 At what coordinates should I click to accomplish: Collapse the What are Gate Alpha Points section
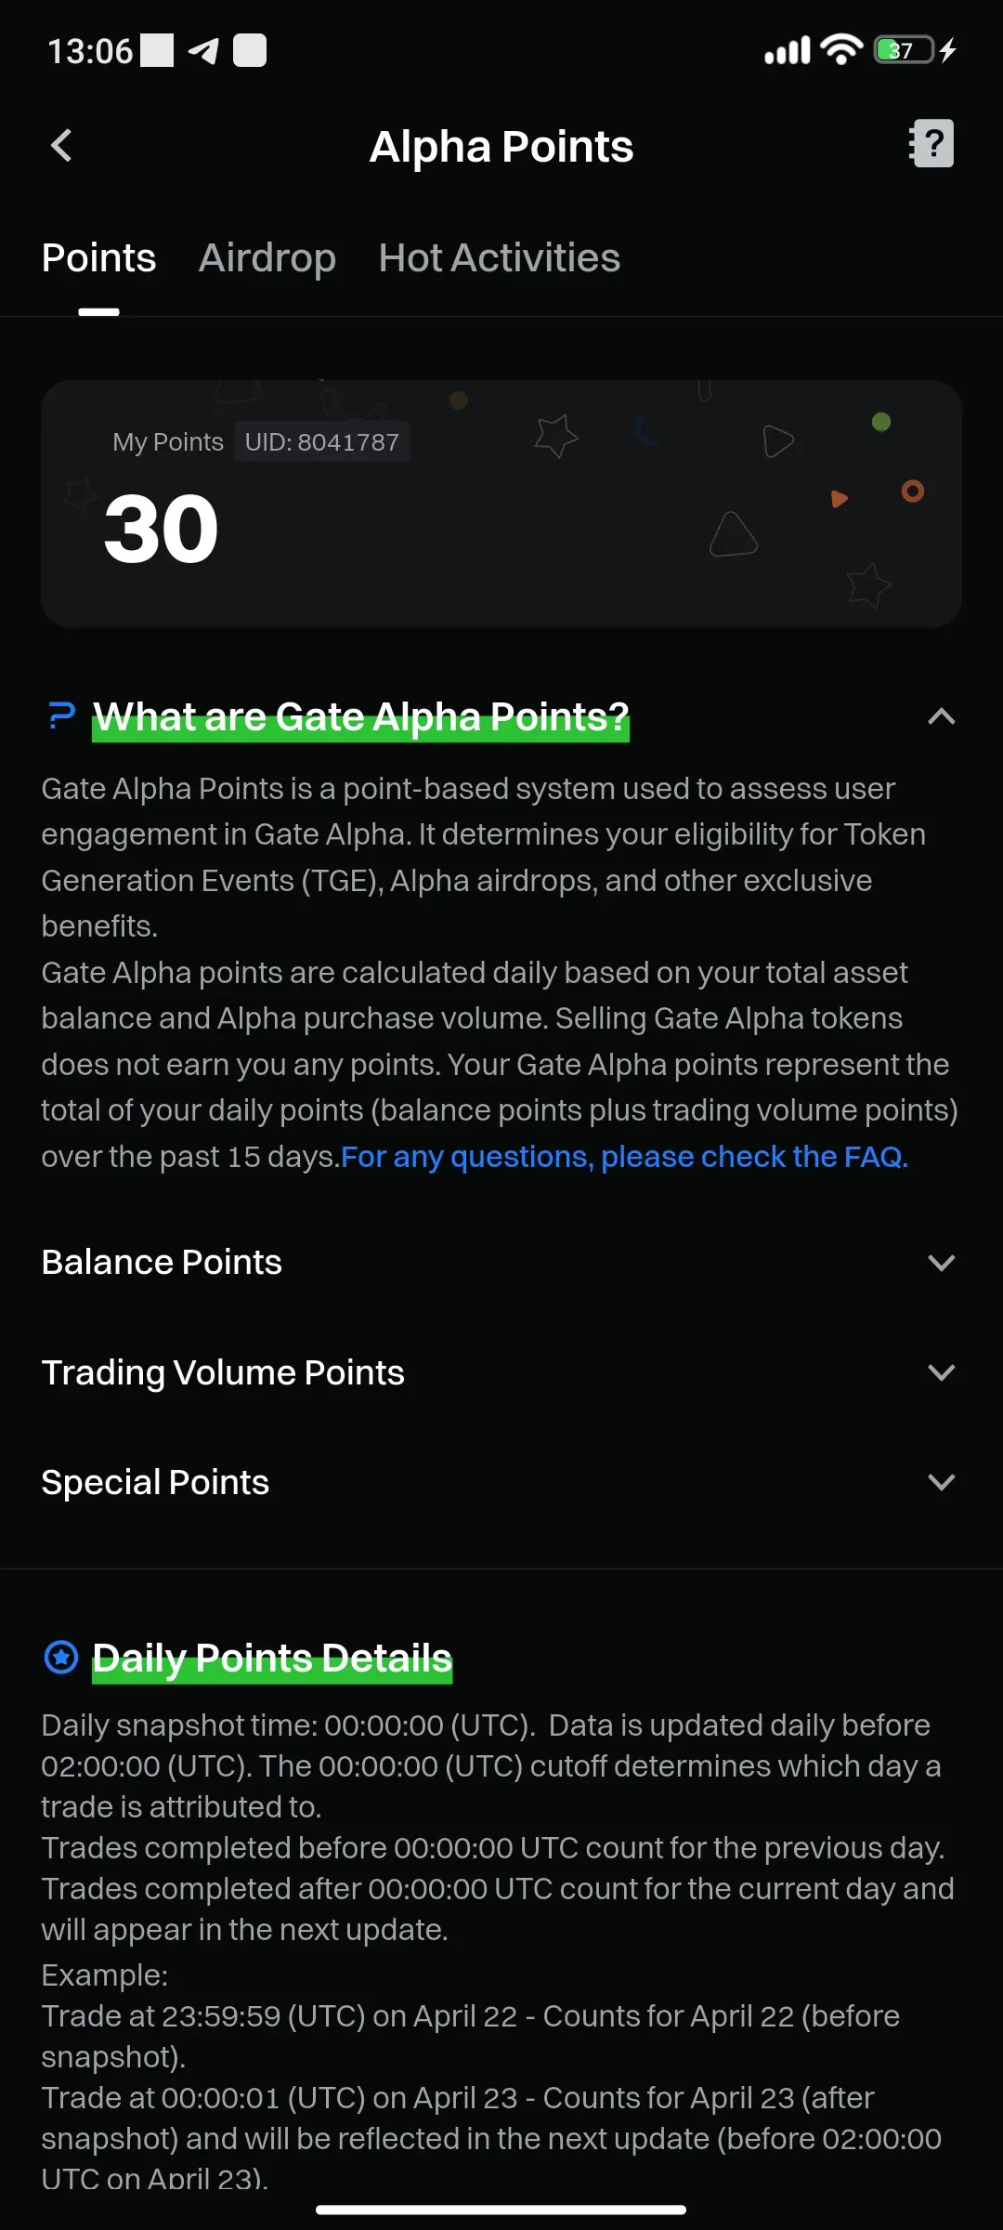942,716
